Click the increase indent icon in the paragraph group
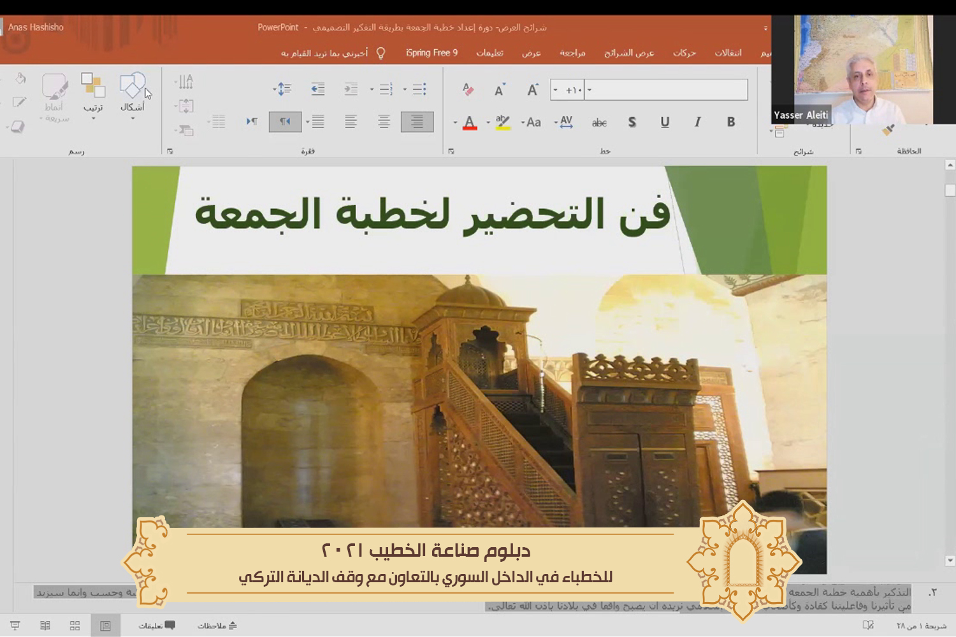 click(317, 89)
